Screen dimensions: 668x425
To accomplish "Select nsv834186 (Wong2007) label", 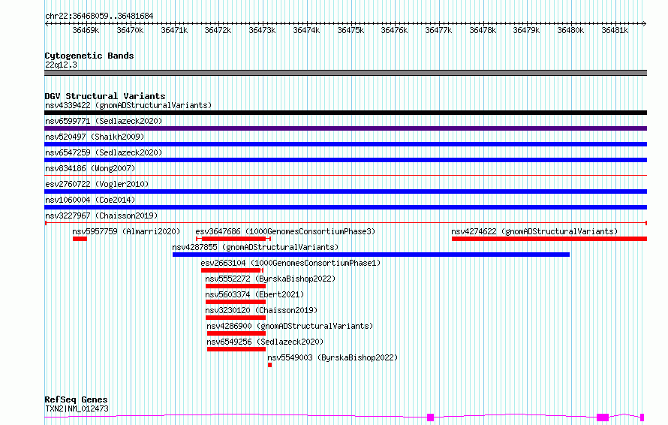I will 90,168.
